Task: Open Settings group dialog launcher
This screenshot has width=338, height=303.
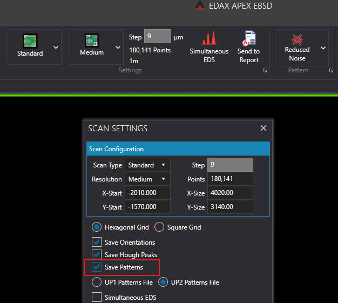Action: click(x=265, y=71)
